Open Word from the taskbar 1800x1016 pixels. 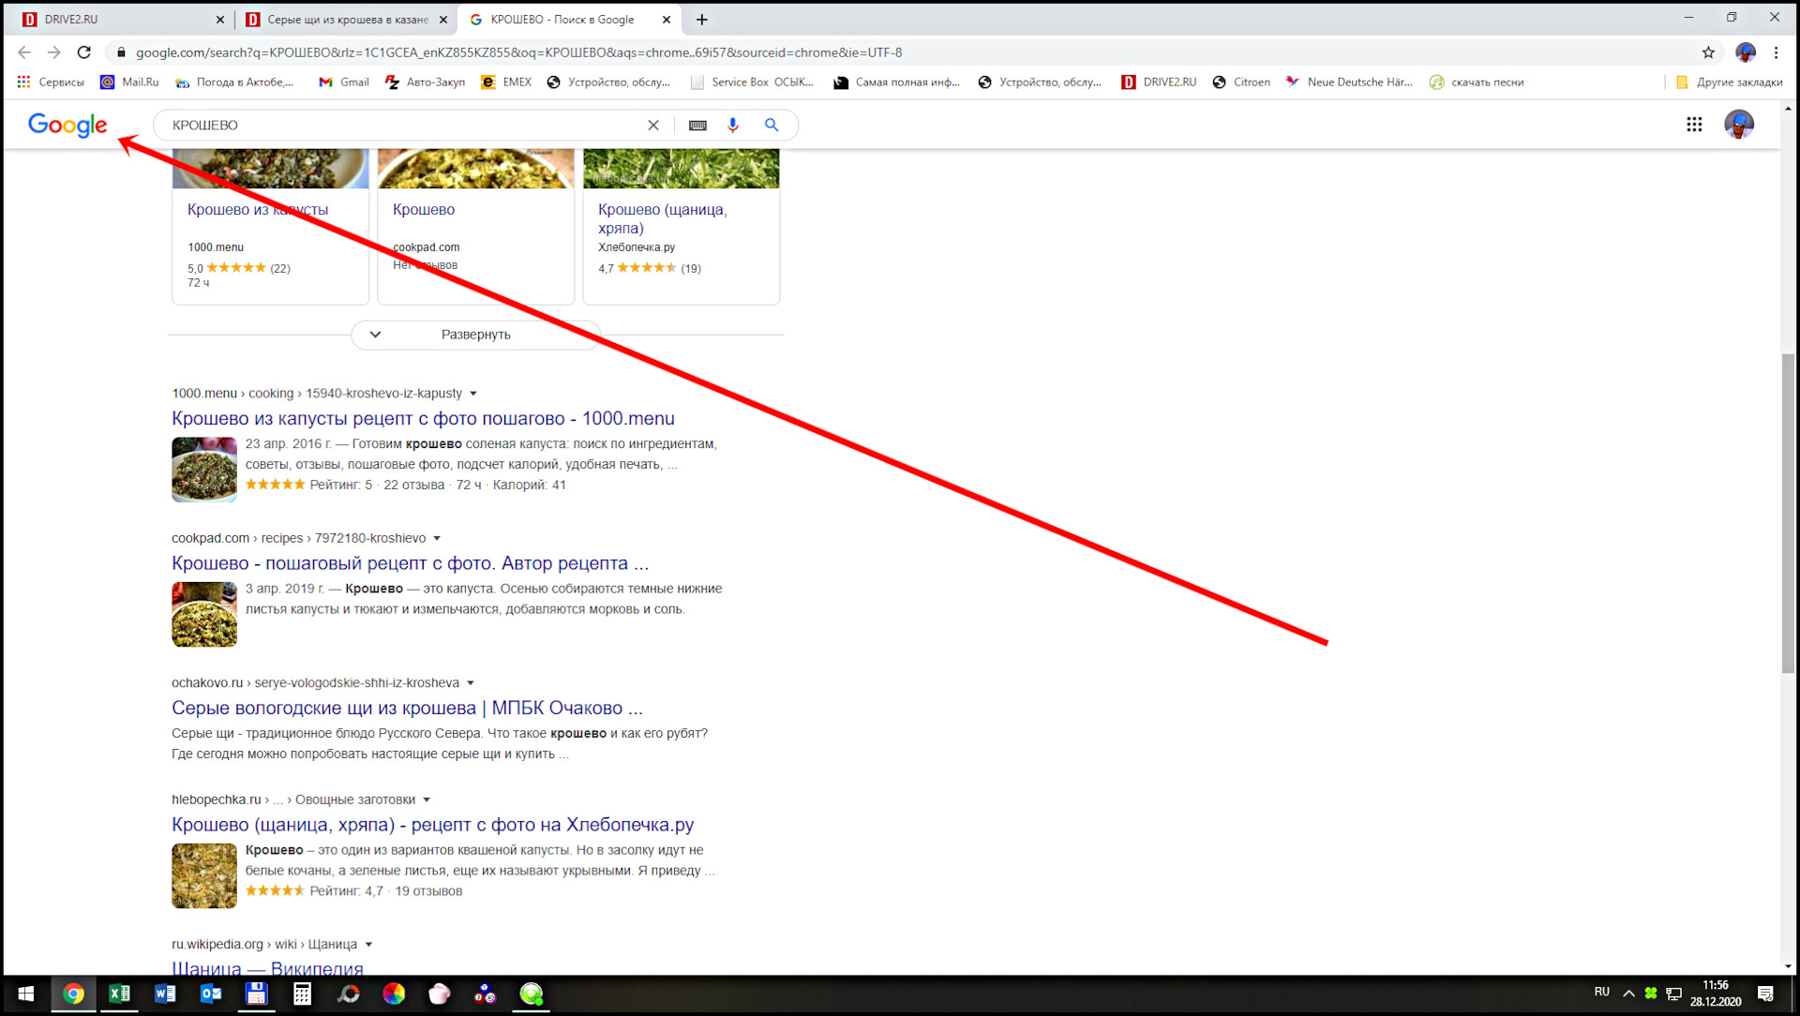tap(165, 994)
